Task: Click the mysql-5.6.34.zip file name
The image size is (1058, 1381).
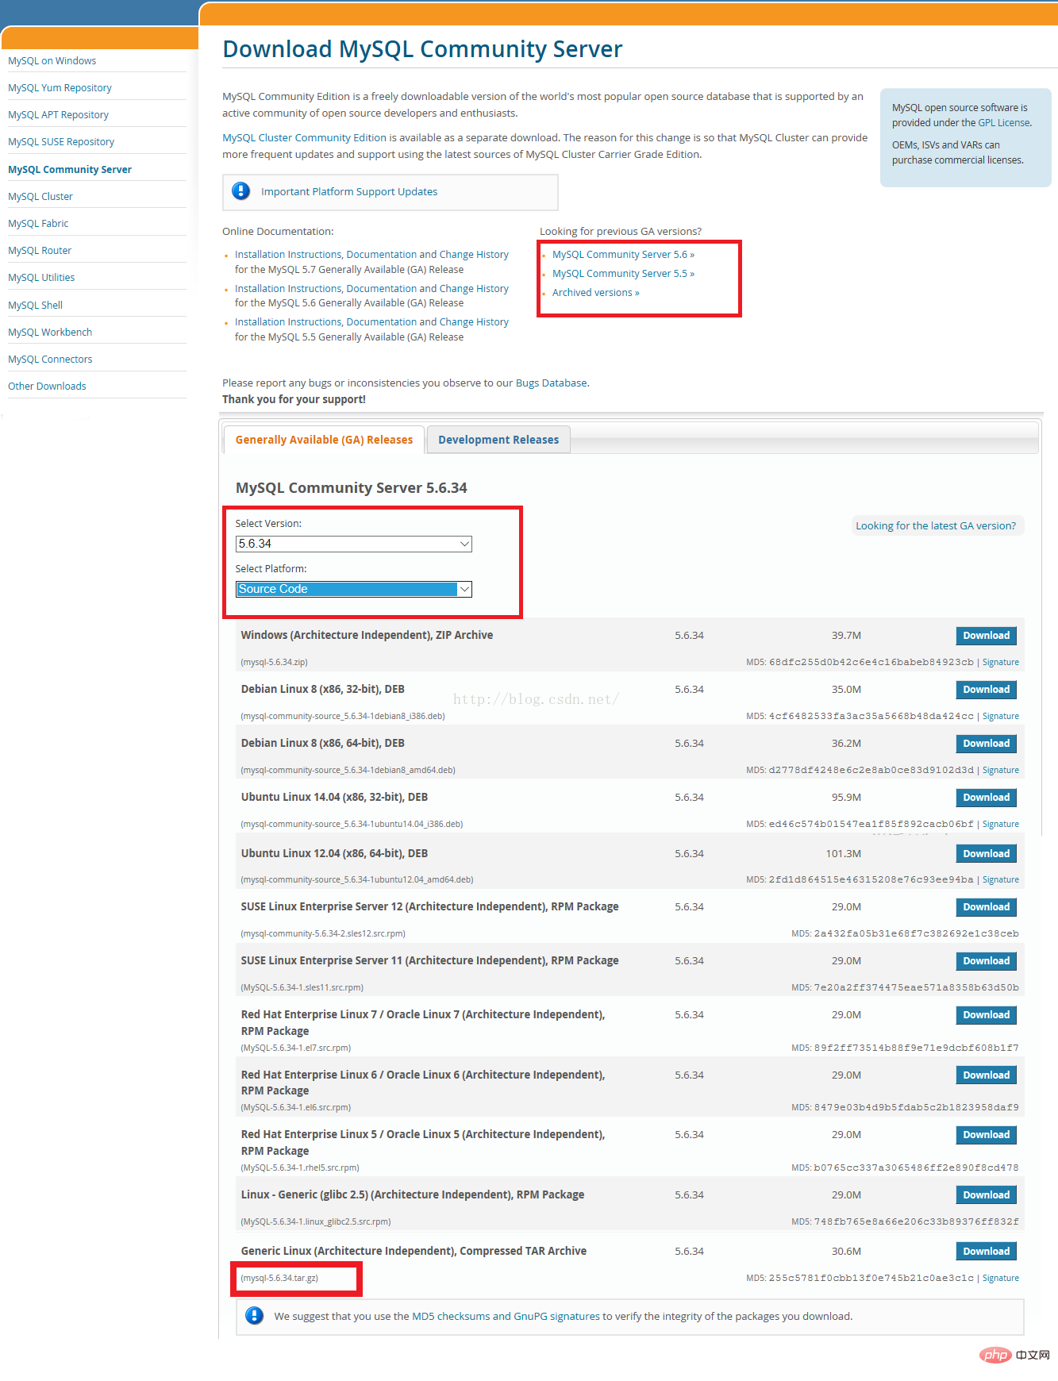Action: pyautogui.click(x=274, y=662)
